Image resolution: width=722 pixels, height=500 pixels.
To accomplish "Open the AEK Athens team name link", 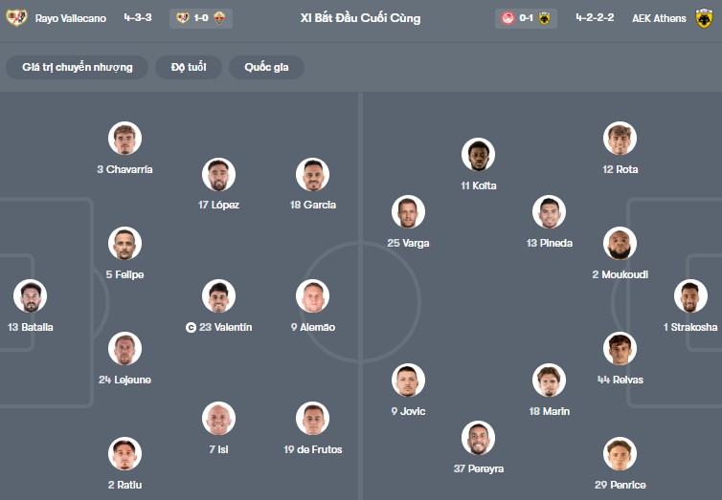I will [x=659, y=18].
